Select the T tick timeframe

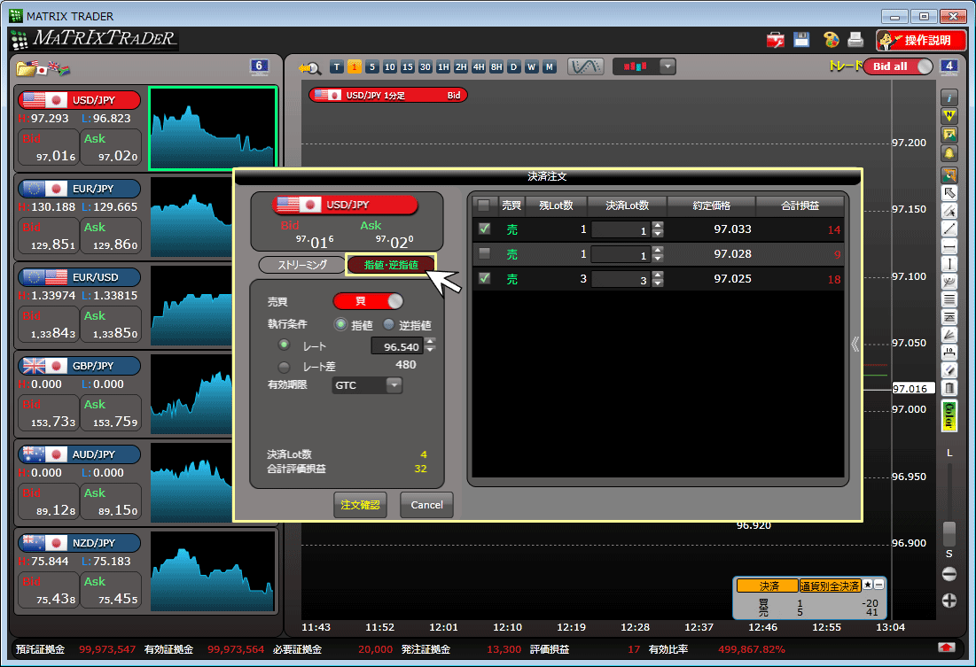click(337, 67)
